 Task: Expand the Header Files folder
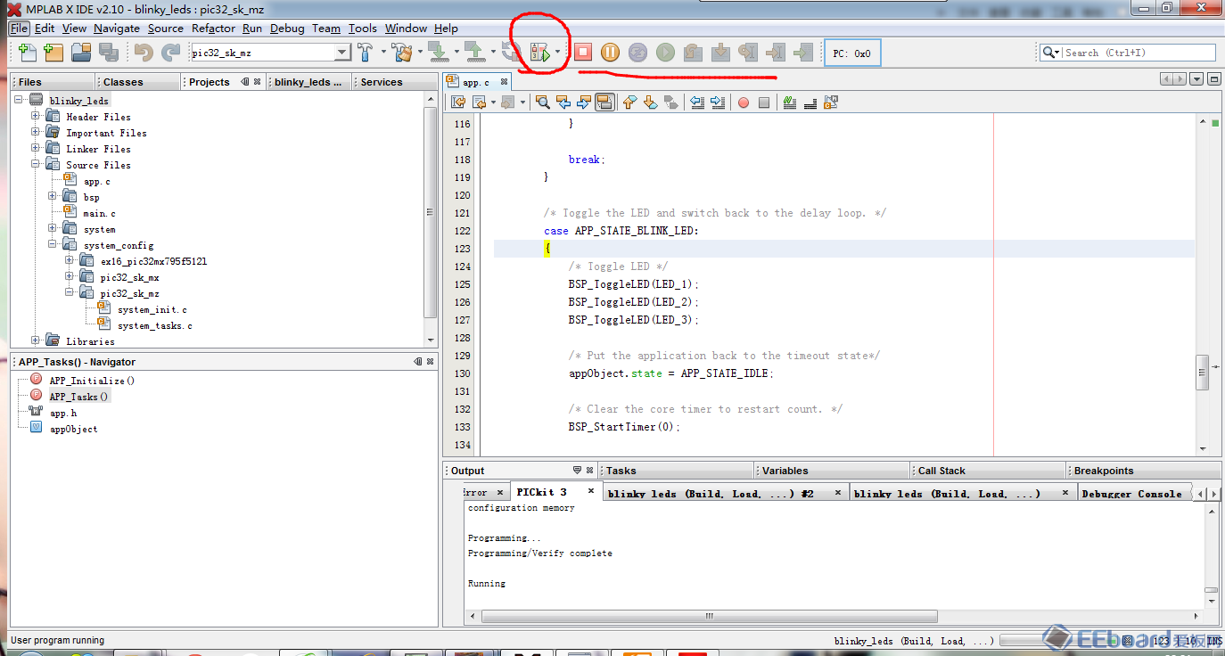(x=35, y=117)
